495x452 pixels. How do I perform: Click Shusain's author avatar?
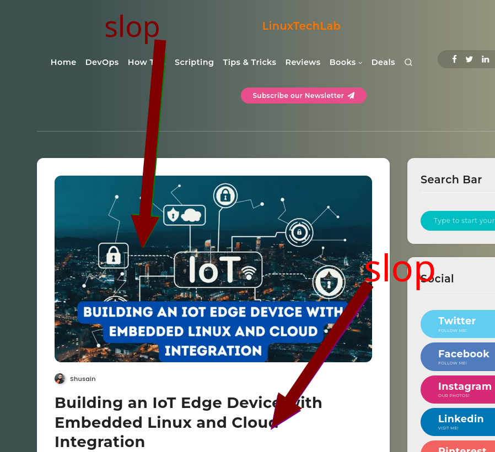point(60,379)
